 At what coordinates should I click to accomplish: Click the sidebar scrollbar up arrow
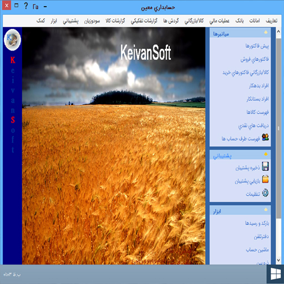(278, 32)
